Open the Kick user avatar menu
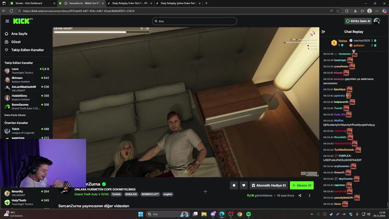Screen dimensions: 389x219 point(377,21)
